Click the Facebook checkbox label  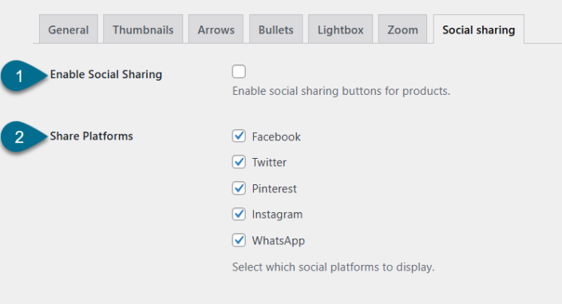pyautogui.click(x=276, y=136)
